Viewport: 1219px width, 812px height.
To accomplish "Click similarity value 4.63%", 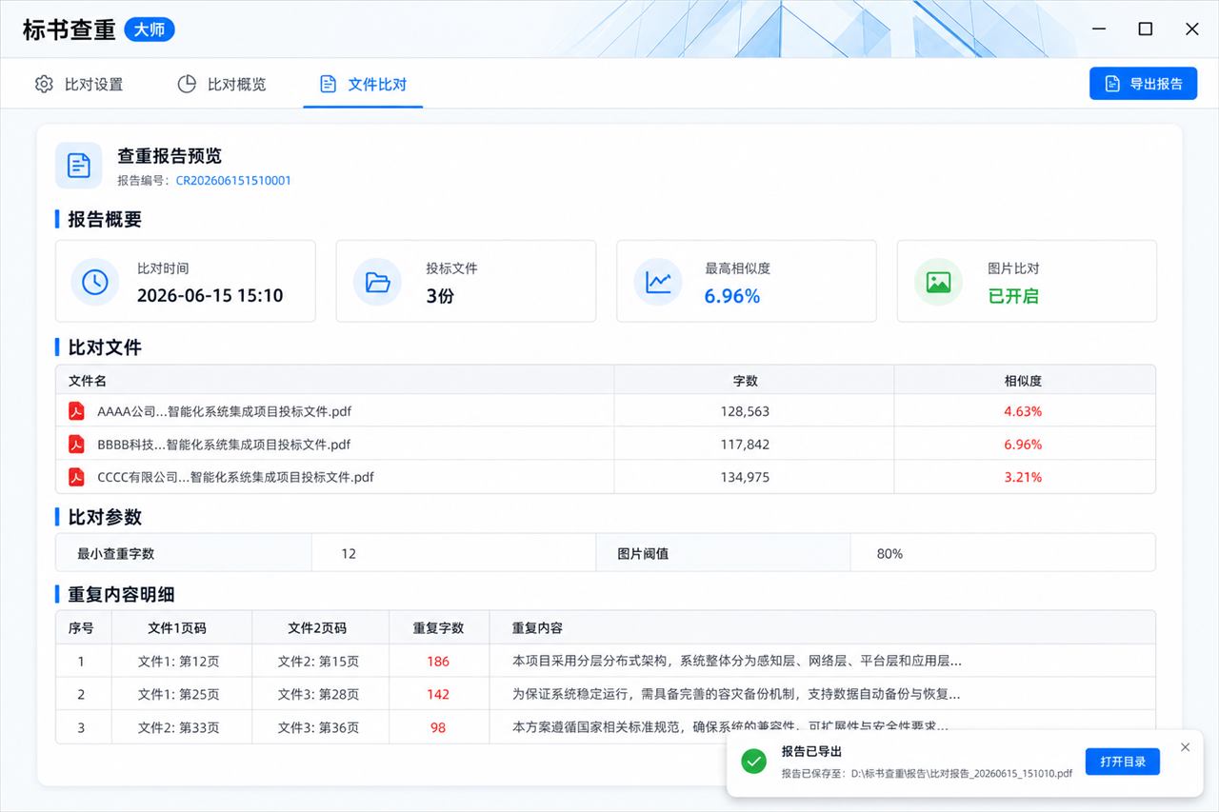I will pos(1023,412).
